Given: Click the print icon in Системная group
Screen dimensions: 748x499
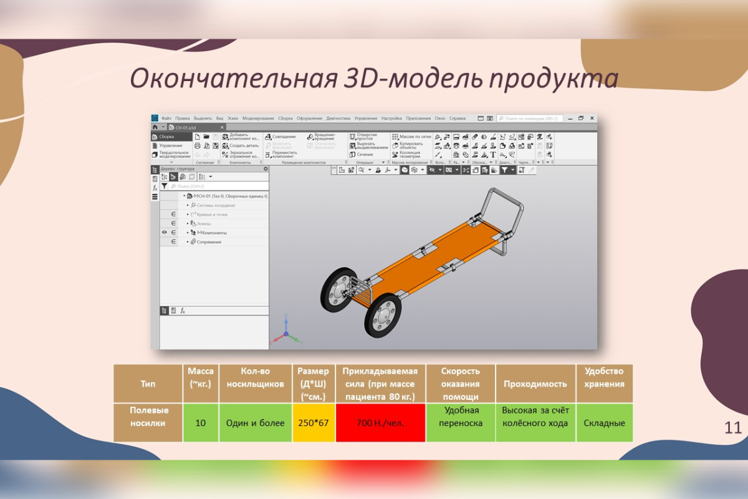Looking at the screenshot, I should (x=198, y=145).
